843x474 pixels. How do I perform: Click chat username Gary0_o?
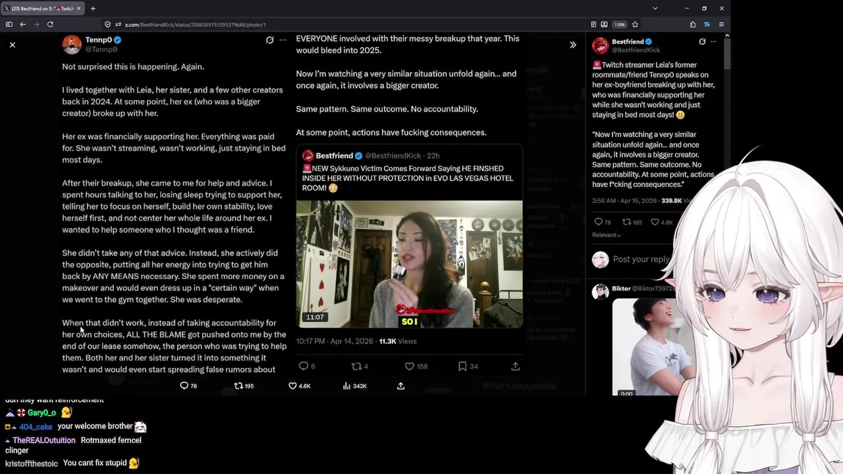(41, 413)
